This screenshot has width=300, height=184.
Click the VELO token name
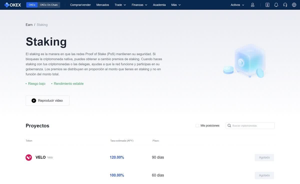click(x=40, y=157)
